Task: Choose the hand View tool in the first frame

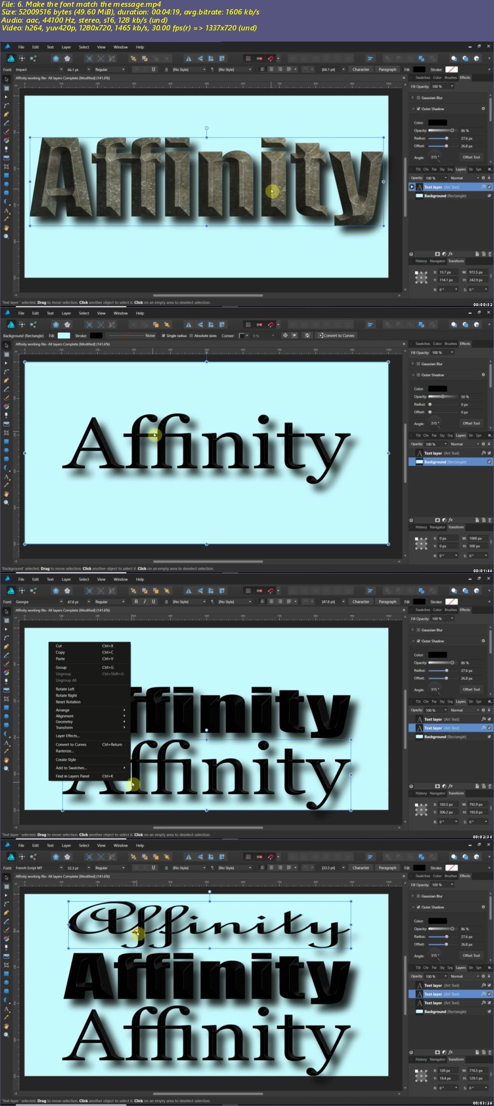Action: pos(6,227)
